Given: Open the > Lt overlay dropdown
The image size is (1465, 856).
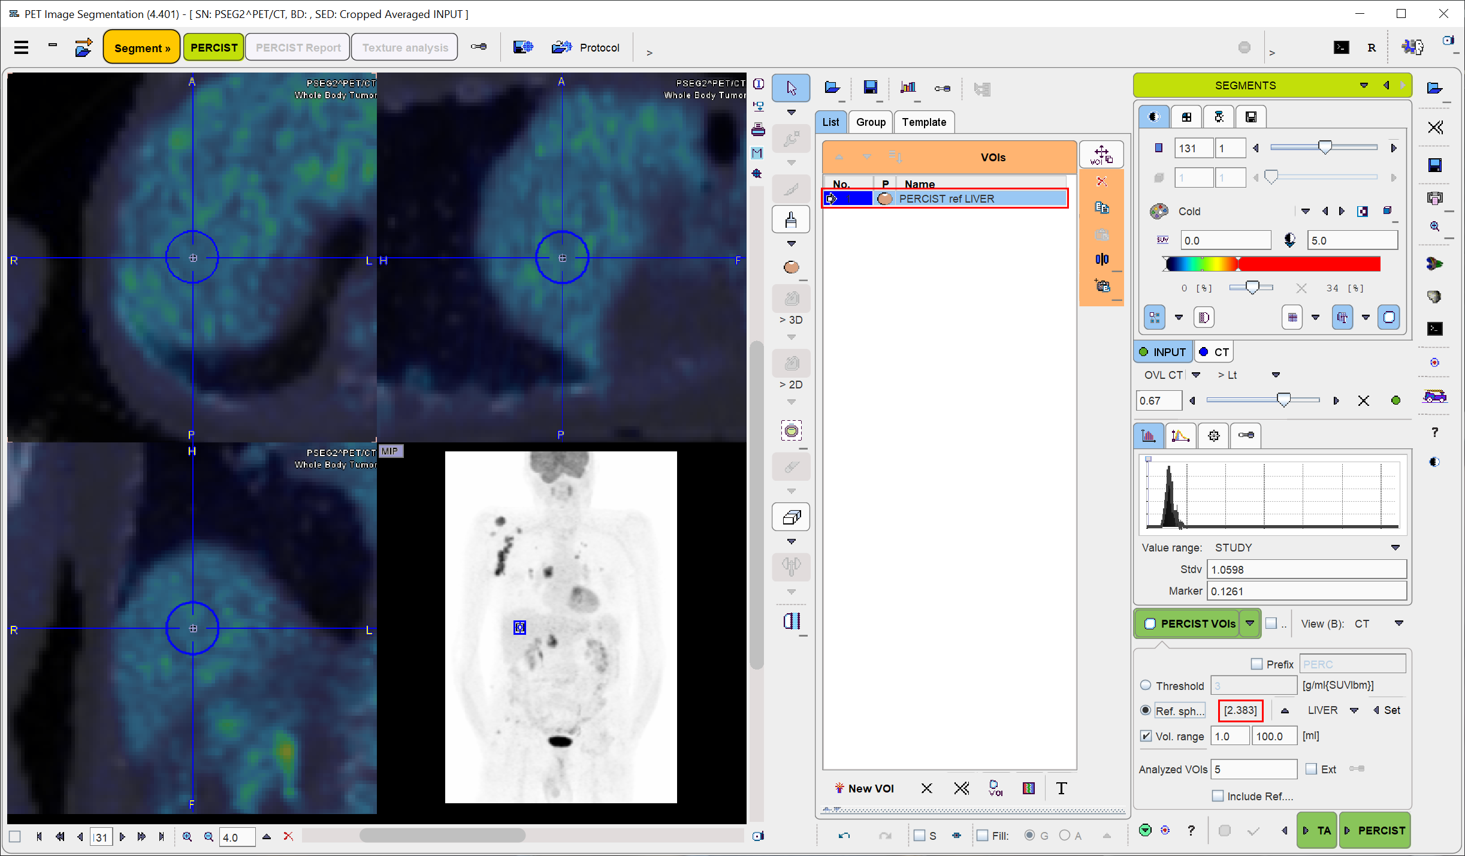Looking at the screenshot, I should (x=1276, y=375).
